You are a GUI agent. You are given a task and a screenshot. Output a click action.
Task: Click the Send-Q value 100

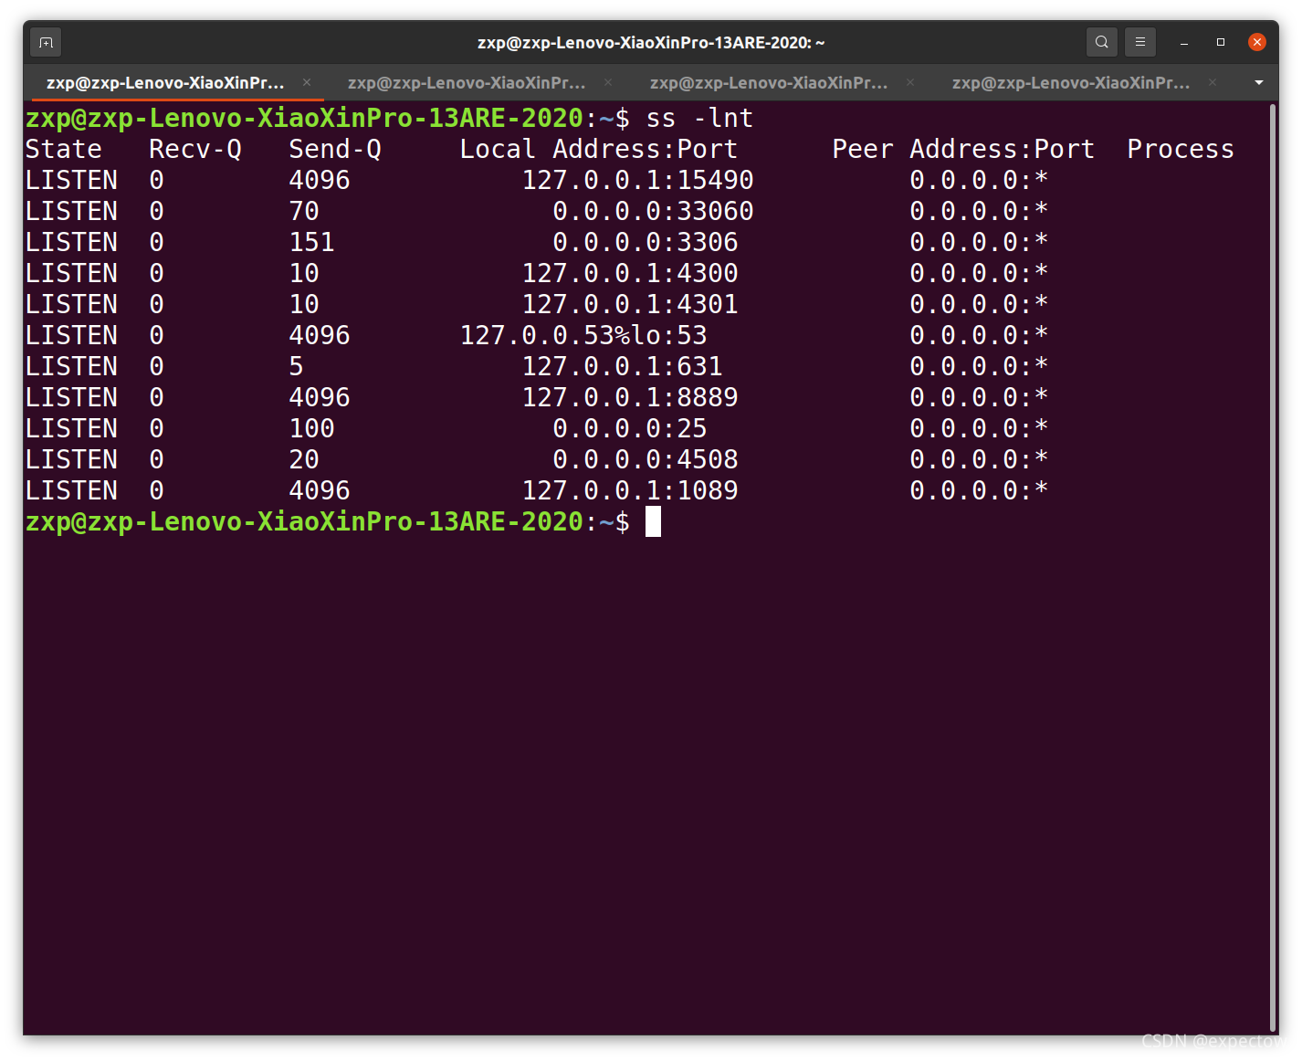312,428
